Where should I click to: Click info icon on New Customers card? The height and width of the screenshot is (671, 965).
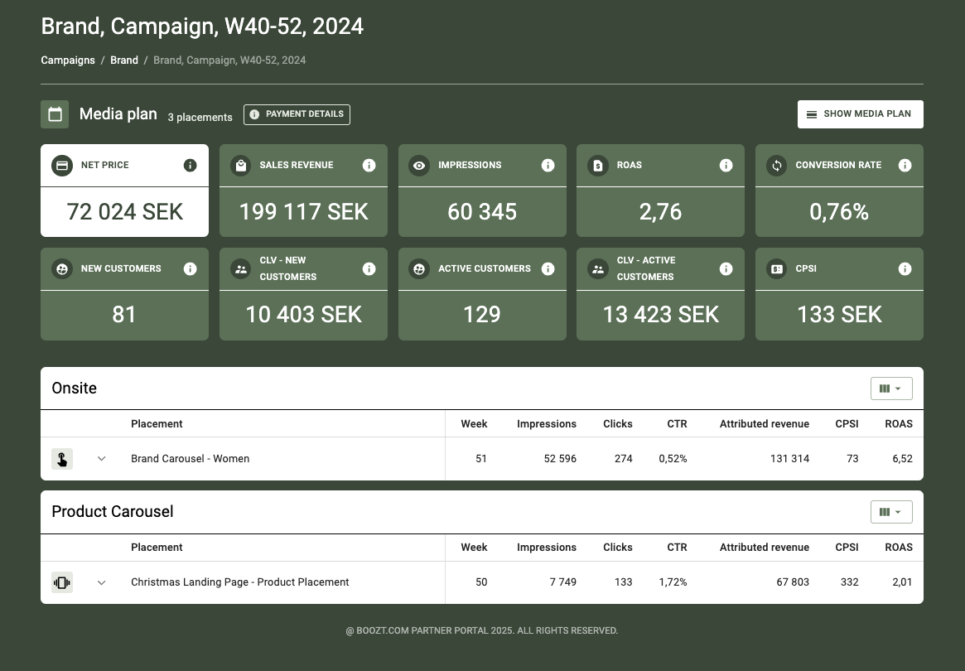pos(190,268)
